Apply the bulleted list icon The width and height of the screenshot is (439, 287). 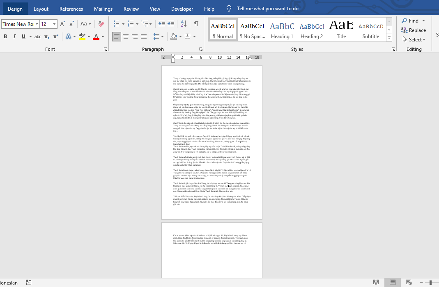click(117, 24)
